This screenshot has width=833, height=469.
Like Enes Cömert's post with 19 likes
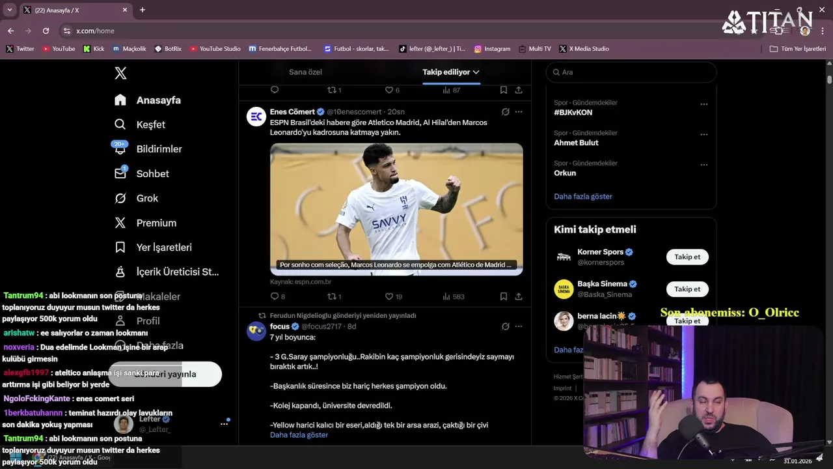393,296
